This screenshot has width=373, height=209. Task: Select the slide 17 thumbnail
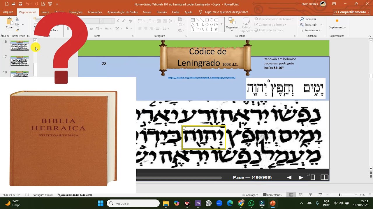pyautogui.click(x=20, y=61)
